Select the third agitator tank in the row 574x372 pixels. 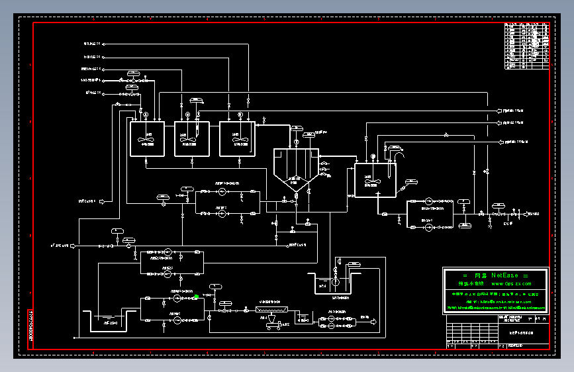pos(237,139)
